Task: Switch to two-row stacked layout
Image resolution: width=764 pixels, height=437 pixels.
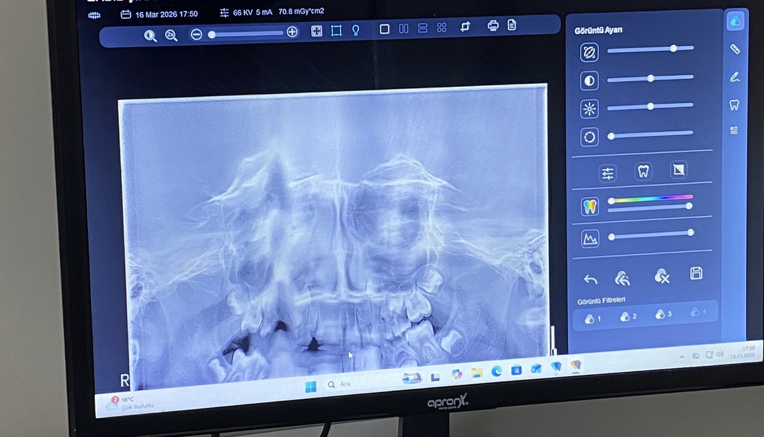Action: pyautogui.click(x=423, y=28)
